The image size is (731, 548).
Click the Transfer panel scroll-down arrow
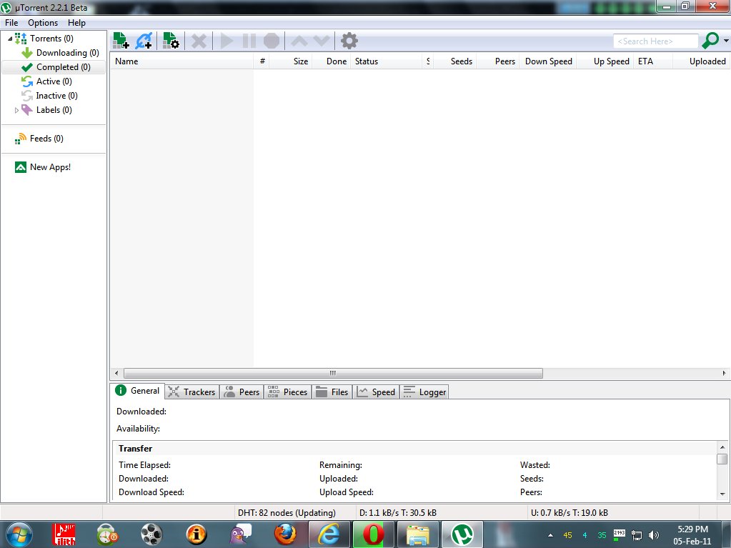[x=722, y=494]
